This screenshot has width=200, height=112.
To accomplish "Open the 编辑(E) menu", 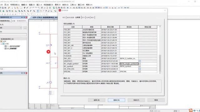I will [24, 5].
